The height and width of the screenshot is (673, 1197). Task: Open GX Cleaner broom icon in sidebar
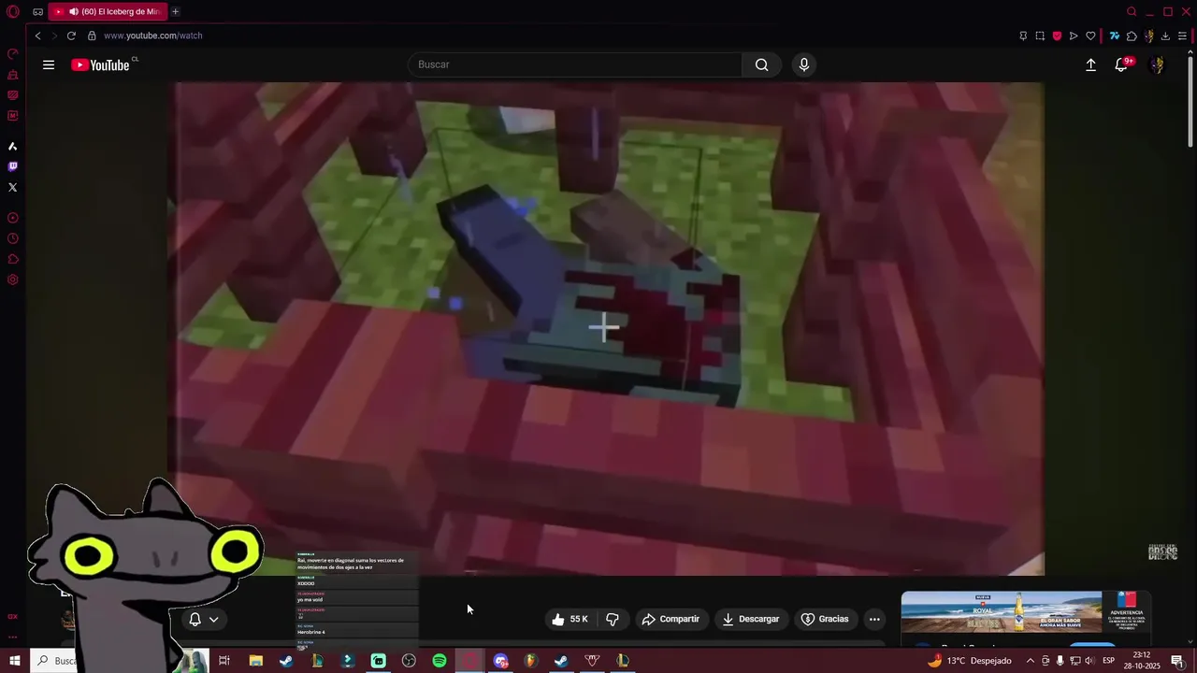pos(13,75)
